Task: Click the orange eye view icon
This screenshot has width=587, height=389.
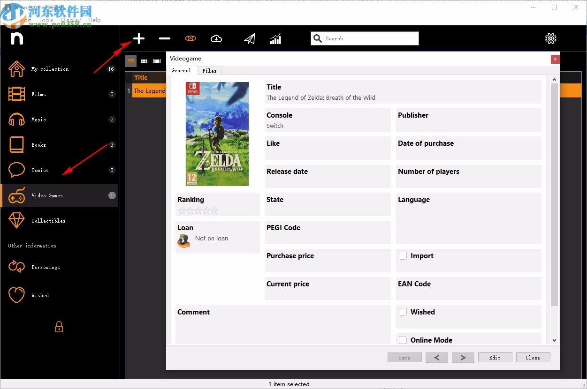Action: pyautogui.click(x=191, y=38)
